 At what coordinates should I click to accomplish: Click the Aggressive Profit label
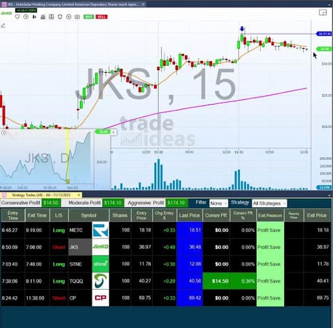(x=146, y=203)
